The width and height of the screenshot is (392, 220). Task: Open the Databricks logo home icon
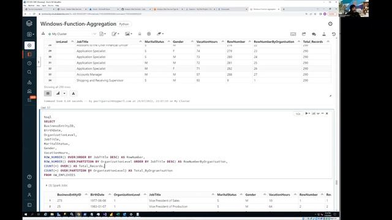point(29,23)
